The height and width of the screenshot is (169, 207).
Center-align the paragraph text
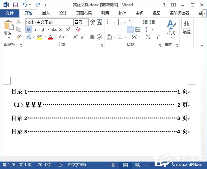point(116,29)
